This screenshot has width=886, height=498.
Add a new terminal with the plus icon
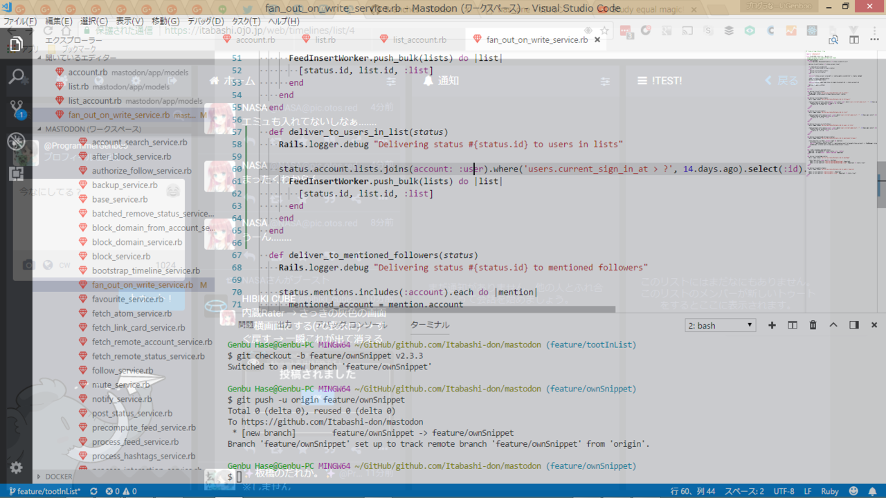point(772,325)
